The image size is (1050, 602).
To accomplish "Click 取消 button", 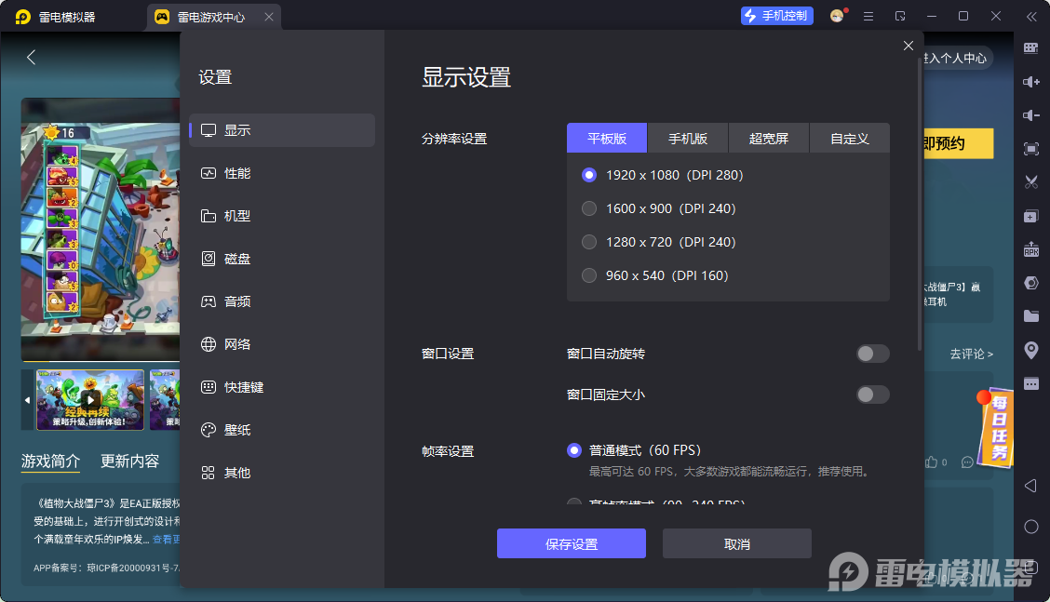I will pos(736,543).
